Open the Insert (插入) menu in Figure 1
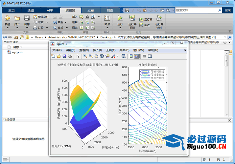This screenshot has width=235, height=164. point(97,50)
